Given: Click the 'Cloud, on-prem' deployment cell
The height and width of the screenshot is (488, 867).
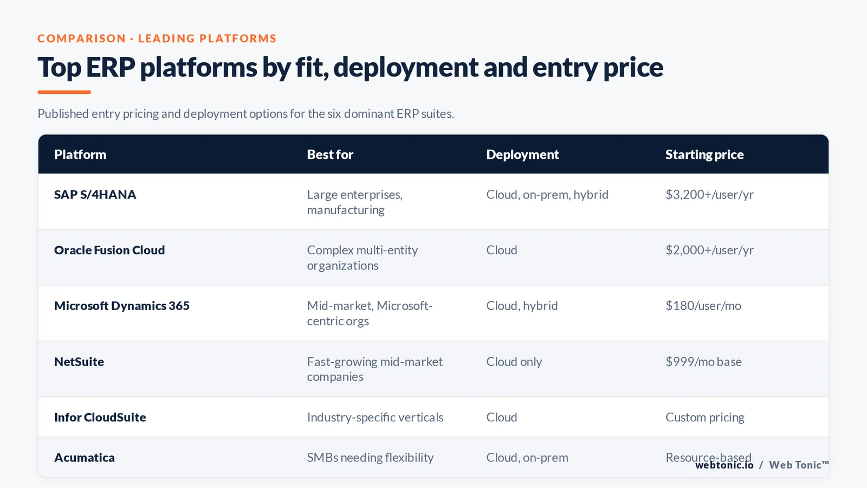Looking at the screenshot, I should [x=527, y=458].
